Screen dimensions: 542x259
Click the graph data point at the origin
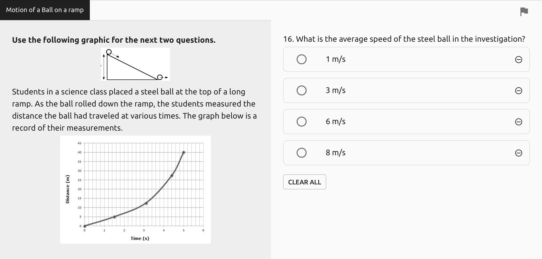tap(85, 226)
